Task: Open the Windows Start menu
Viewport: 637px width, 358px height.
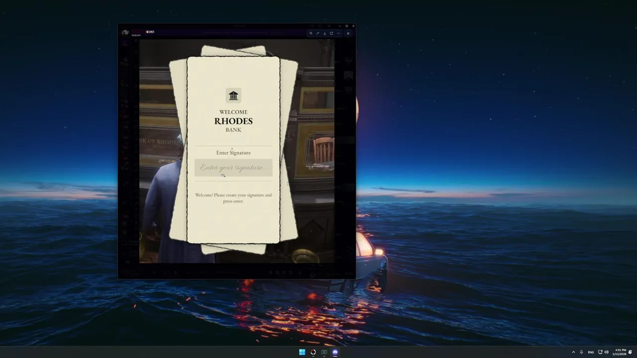Action: click(x=302, y=352)
